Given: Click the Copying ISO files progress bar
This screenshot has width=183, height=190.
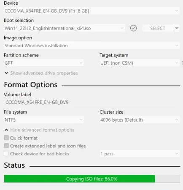Looking at the screenshot, I should pos(92,179).
